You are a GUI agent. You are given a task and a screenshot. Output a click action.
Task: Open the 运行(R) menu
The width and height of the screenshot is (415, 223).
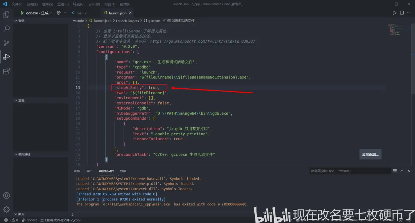tap(94, 4)
